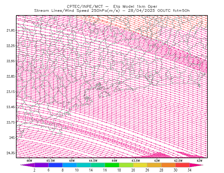The height and width of the screenshot is (173, 224).
Task: Click the 21.9S latitude axis label
Action: click(x=11, y=30)
